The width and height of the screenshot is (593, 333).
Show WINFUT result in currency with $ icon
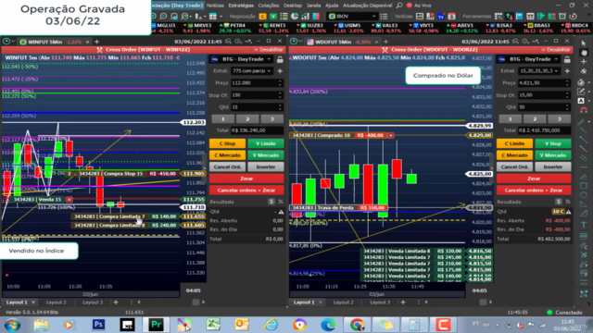coord(271,202)
